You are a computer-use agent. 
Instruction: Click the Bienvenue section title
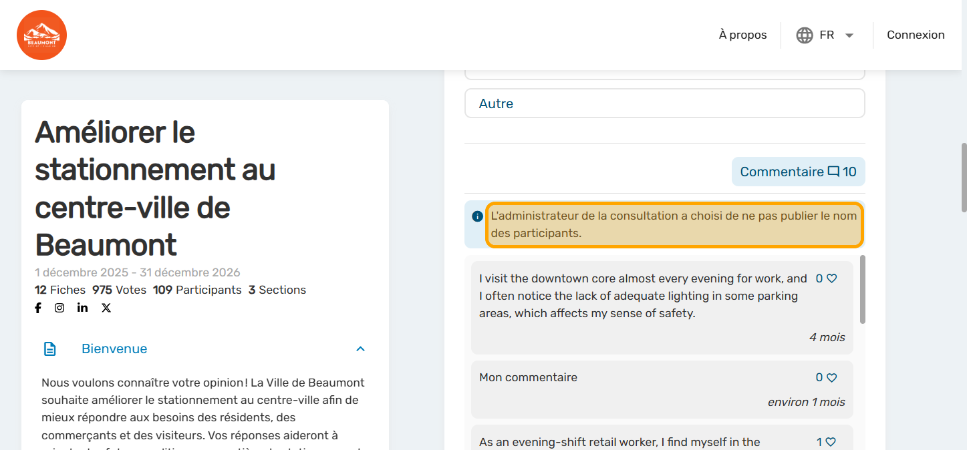[x=114, y=349]
